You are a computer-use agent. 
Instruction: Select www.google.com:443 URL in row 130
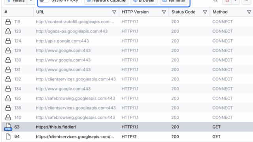click(63, 60)
